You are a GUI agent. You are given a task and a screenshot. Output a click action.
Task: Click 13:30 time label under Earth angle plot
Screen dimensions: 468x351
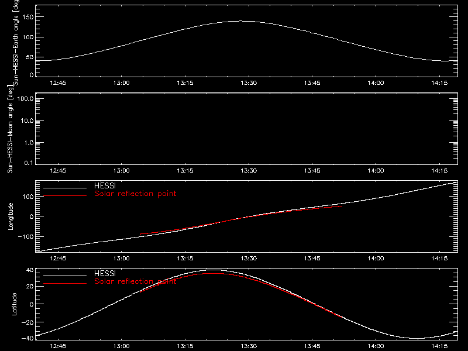[x=249, y=83]
